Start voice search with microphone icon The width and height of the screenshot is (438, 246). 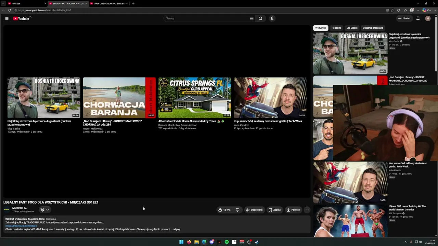pyautogui.click(x=272, y=18)
